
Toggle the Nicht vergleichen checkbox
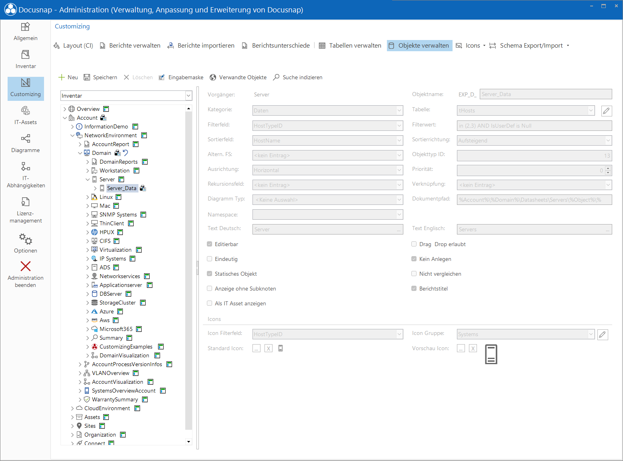(x=414, y=274)
